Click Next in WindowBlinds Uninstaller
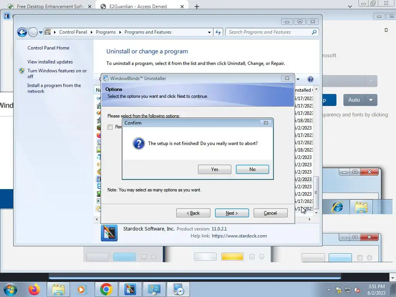 pos(232,213)
